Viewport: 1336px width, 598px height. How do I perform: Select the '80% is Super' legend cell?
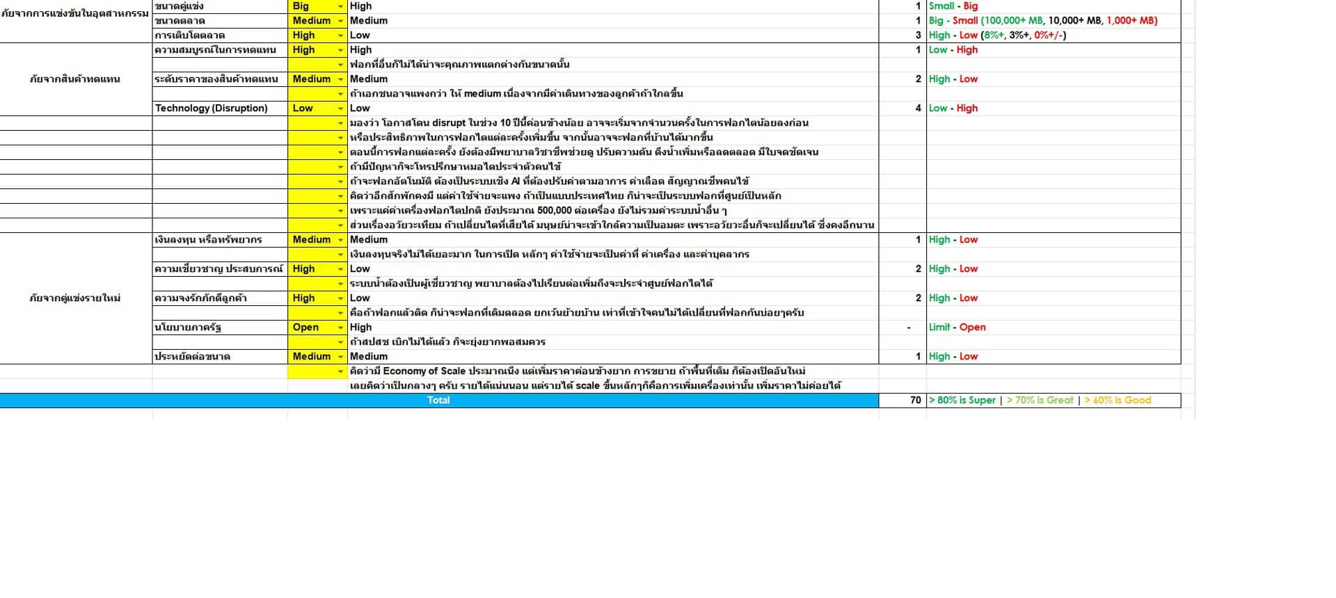(966, 401)
